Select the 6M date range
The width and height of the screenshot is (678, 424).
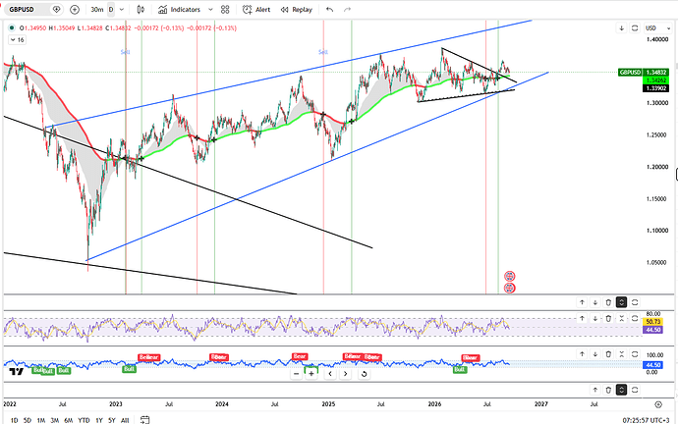(69, 420)
